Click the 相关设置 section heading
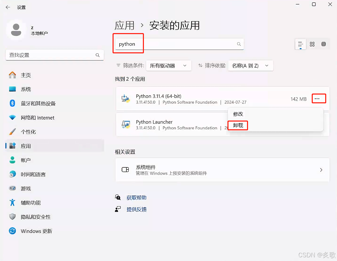Image resolution: width=337 pixels, height=261 pixels. click(x=125, y=152)
